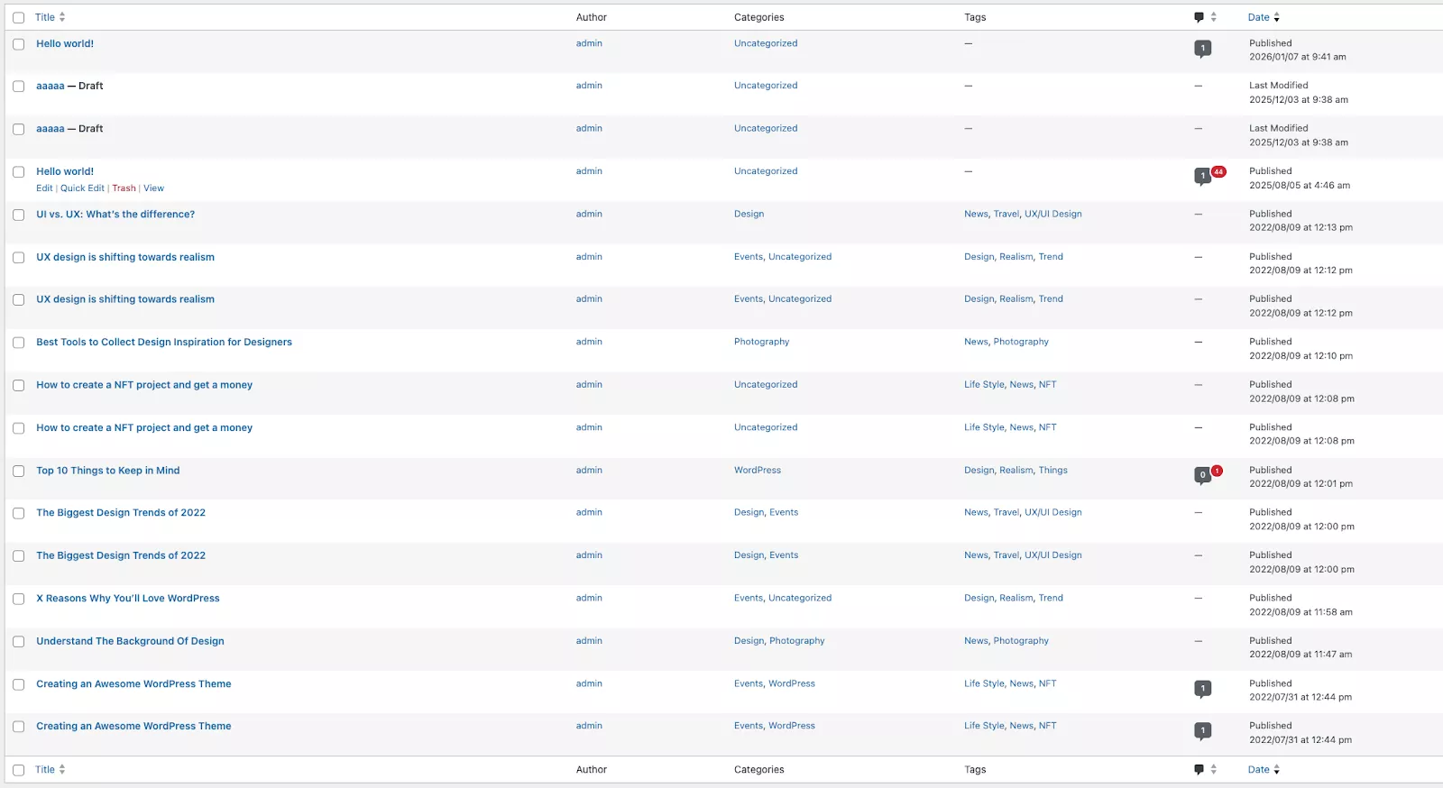The width and height of the screenshot is (1443, 788).
Task: Sort by Title using the footer column label
Action: (45, 769)
